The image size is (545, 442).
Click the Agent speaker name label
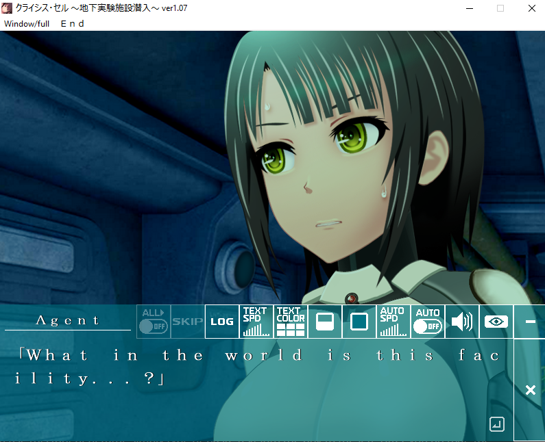(x=68, y=320)
